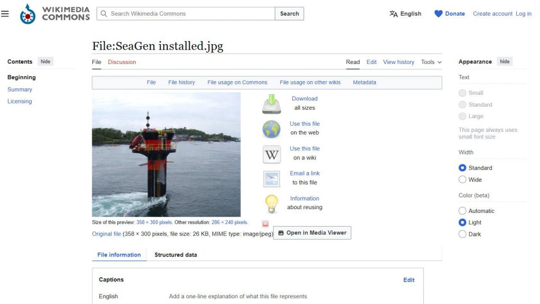The image size is (540, 304).
Task: Click the Wikipedia W wiki icon
Action: (272, 155)
